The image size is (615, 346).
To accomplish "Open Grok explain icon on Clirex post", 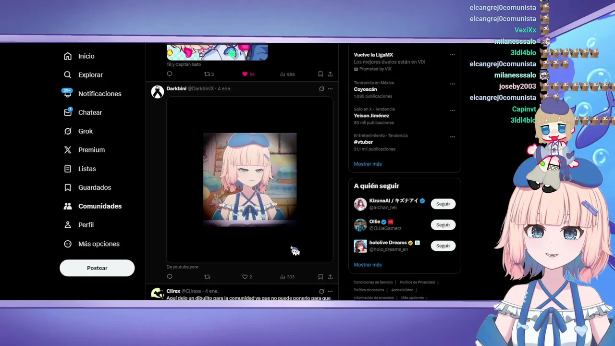I will pos(321,291).
